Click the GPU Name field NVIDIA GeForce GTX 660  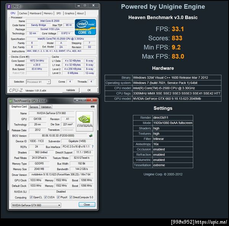(52, 113)
